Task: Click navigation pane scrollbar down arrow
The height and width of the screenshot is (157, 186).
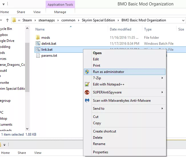Action: [x=27, y=129]
